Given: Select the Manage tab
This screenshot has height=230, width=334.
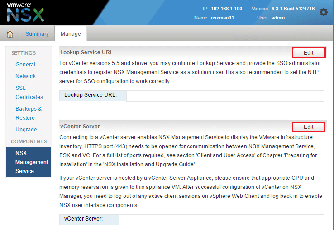Looking at the screenshot, I should [x=71, y=34].
